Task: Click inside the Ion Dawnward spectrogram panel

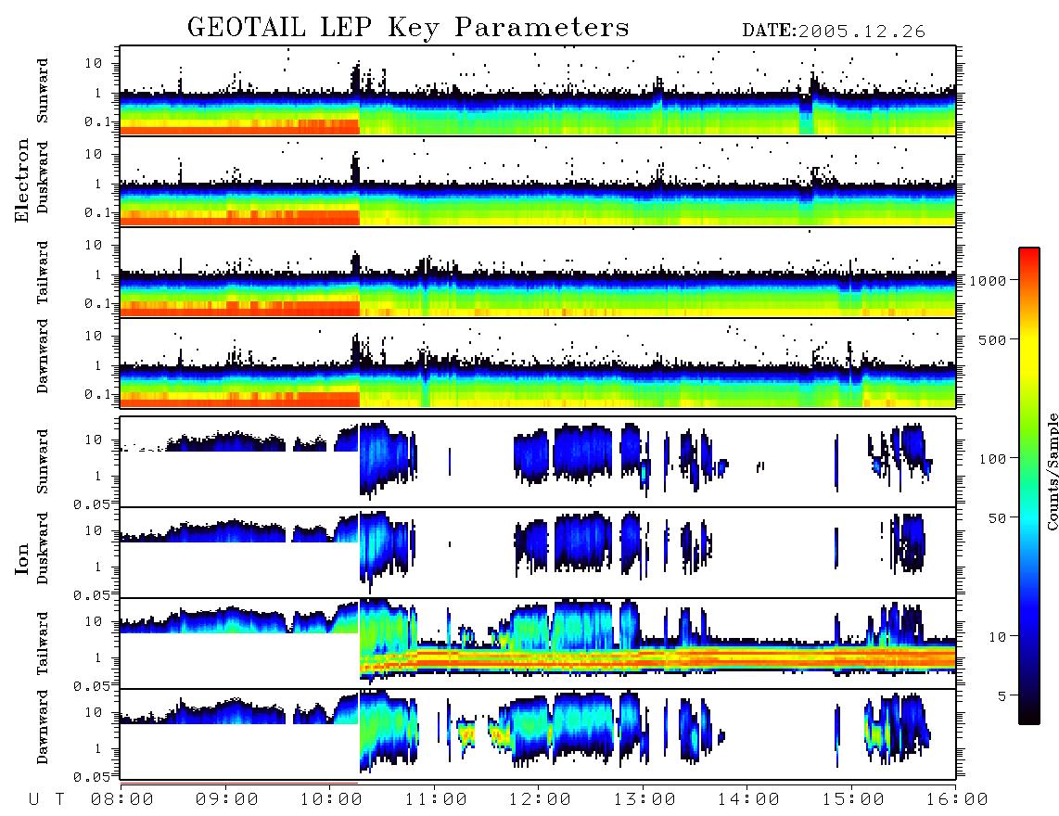Action: coord(538,733)
